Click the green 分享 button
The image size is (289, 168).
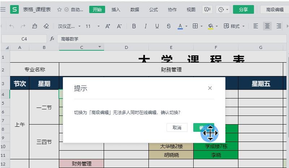pyautogui.click(x=243, y=10)
